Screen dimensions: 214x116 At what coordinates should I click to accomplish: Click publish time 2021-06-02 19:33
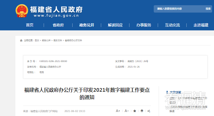75,111
